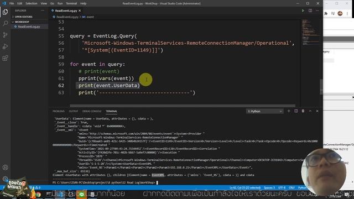Open the Accounts menu in activity bar
The height and width of the screenshot is (199, 354).
5,167
